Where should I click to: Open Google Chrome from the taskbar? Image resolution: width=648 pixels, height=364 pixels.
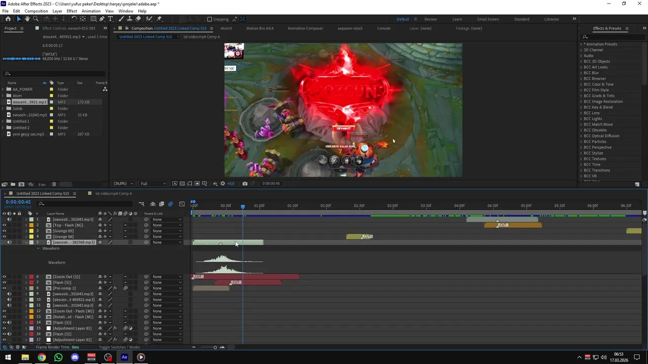(42, 357)
